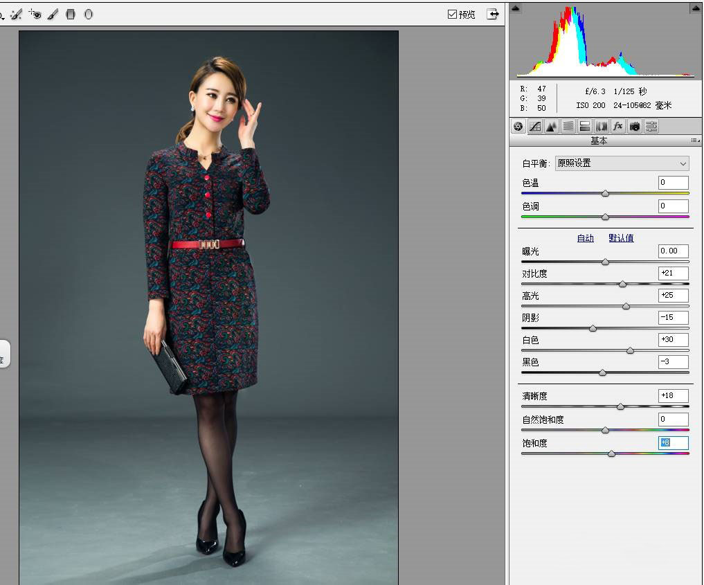Click the 清晰度 clarity value field
The height and width of the screenshot is (585, 704).
pos(673,396)
